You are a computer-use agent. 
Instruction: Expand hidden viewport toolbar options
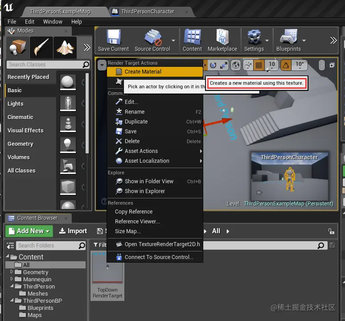(322, 65)
